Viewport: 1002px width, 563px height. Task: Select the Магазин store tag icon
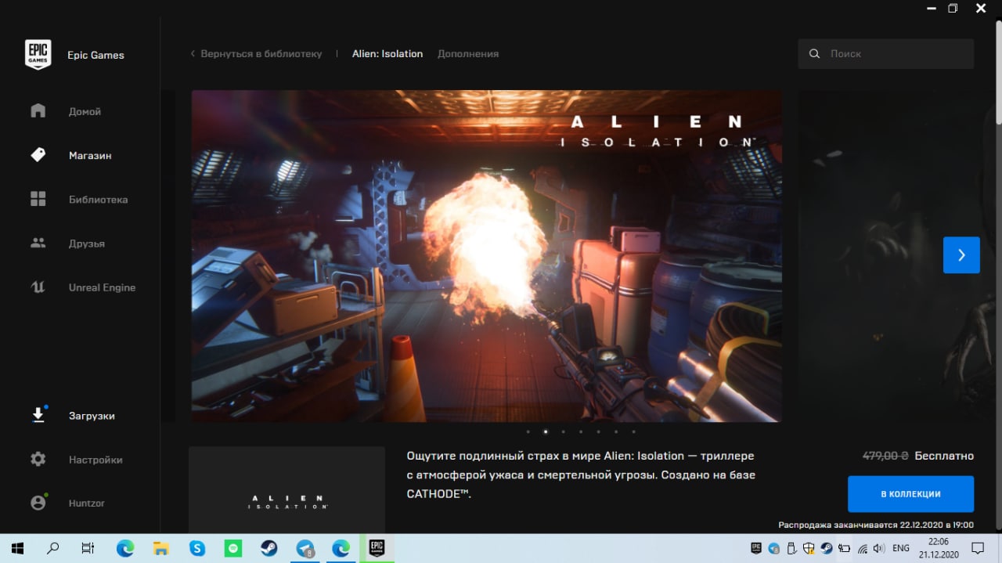click(38, 155)
